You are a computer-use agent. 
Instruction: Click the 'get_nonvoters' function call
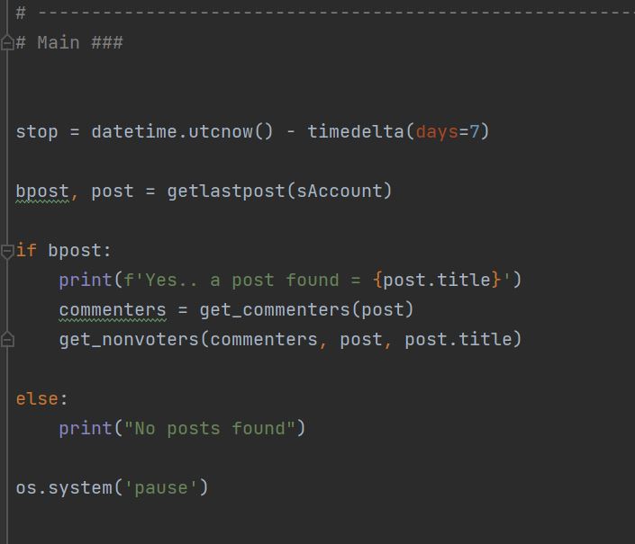[x=129, y=340]
